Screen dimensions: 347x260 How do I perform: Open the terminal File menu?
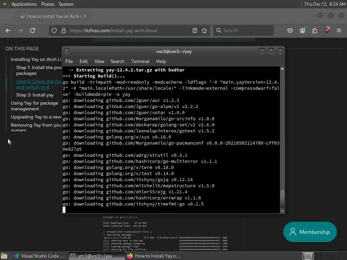click(x=69, y=62)
